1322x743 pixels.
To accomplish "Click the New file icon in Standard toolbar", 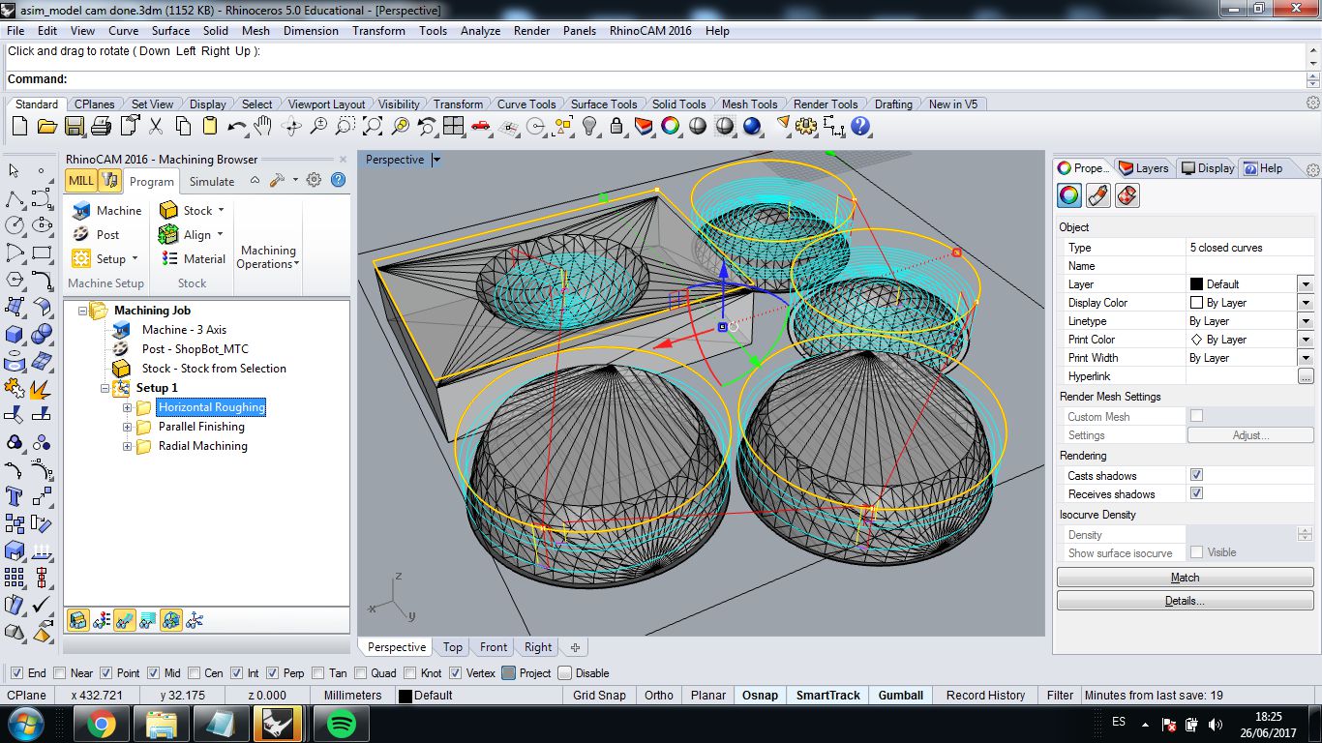I will click(x=19, y=126).
